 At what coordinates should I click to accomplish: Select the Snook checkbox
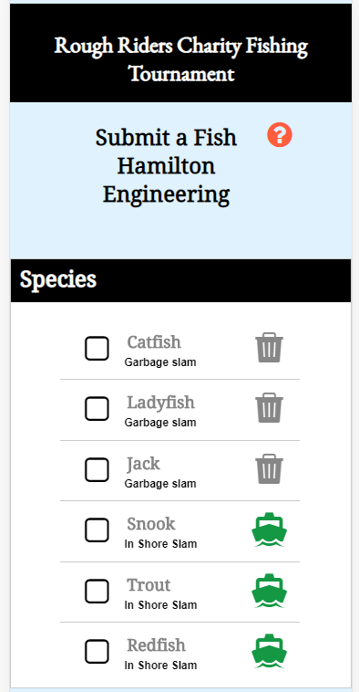click(x=97, y=530)
